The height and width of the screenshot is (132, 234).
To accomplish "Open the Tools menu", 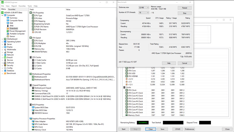I will point(30,6).
